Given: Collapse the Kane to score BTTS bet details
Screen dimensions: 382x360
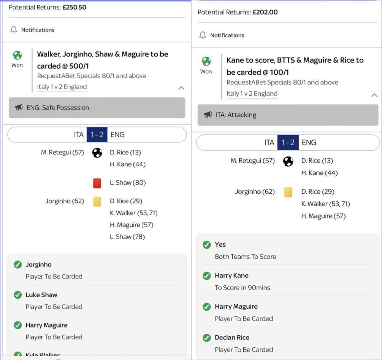Looking at the screenshot, I should point(374,95).
